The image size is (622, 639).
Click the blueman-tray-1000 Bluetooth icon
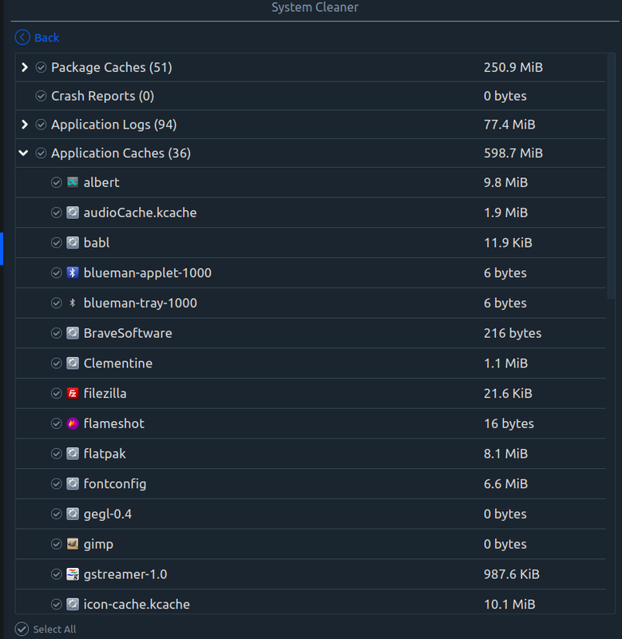pyautogui.click(x=73, y=303)
